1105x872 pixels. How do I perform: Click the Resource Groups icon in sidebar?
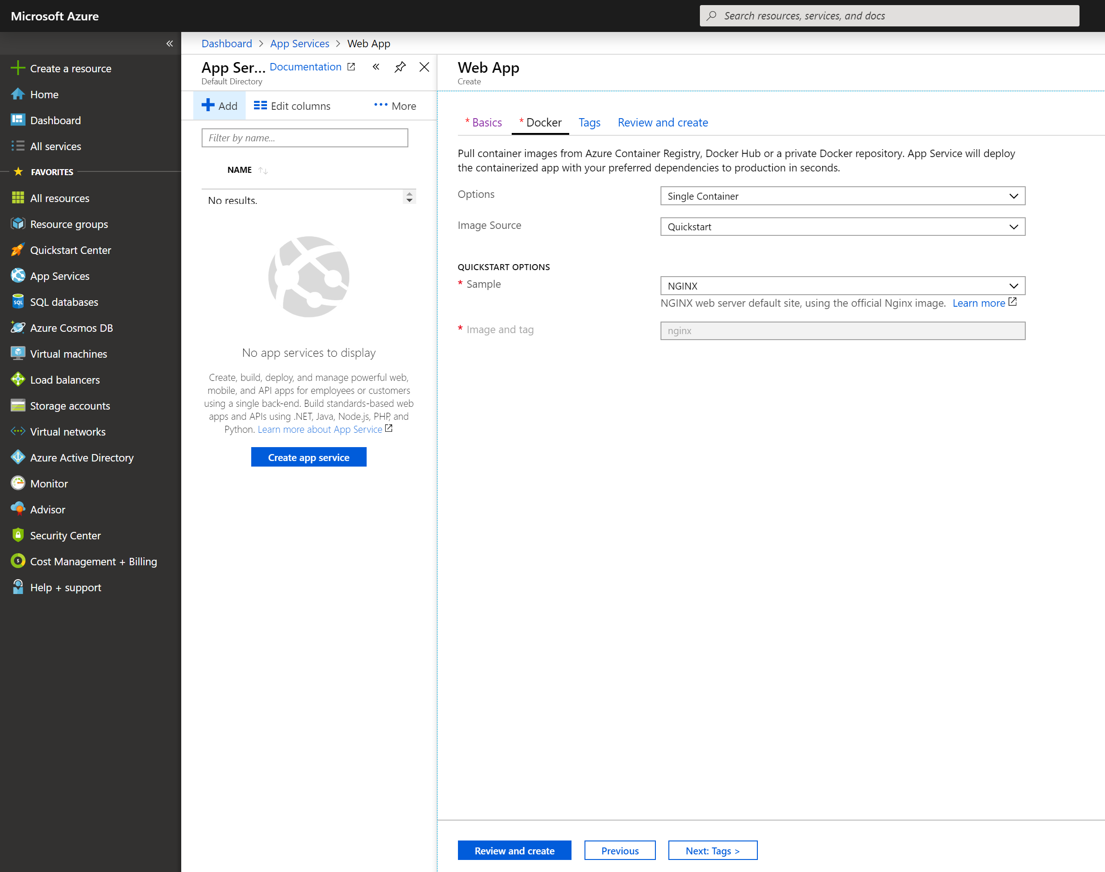click(17, 223)
